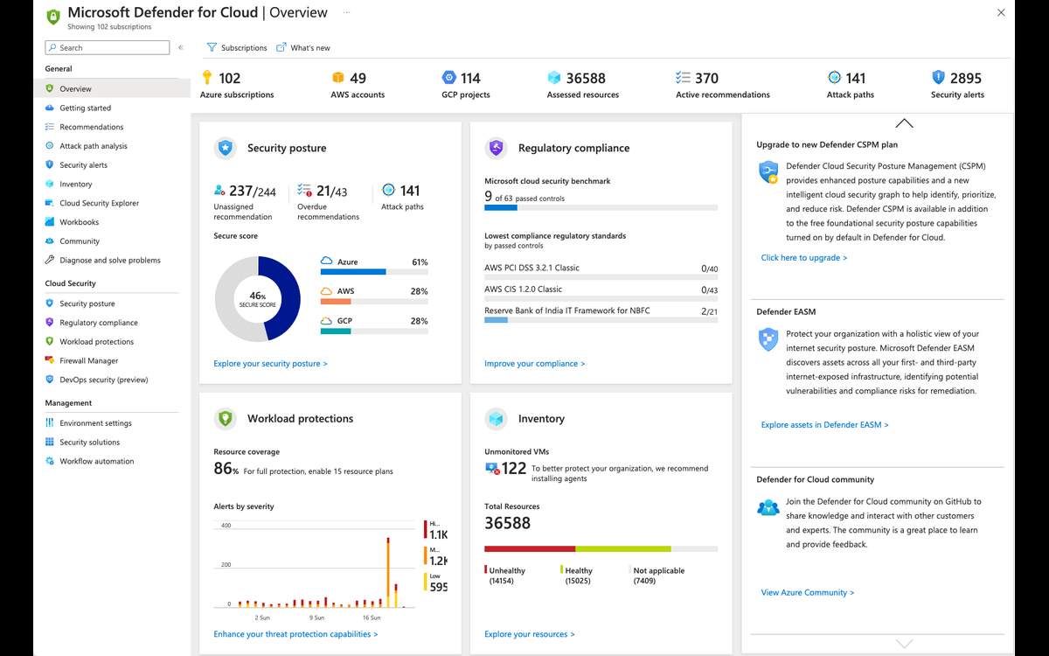The width and height of the screenshot is (1049, 656).
Task: Click the Getting started cloud icon
Action: click(50, 108)
